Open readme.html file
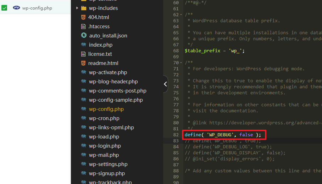This screenshot has height=184, width=322. coord(103,63)
